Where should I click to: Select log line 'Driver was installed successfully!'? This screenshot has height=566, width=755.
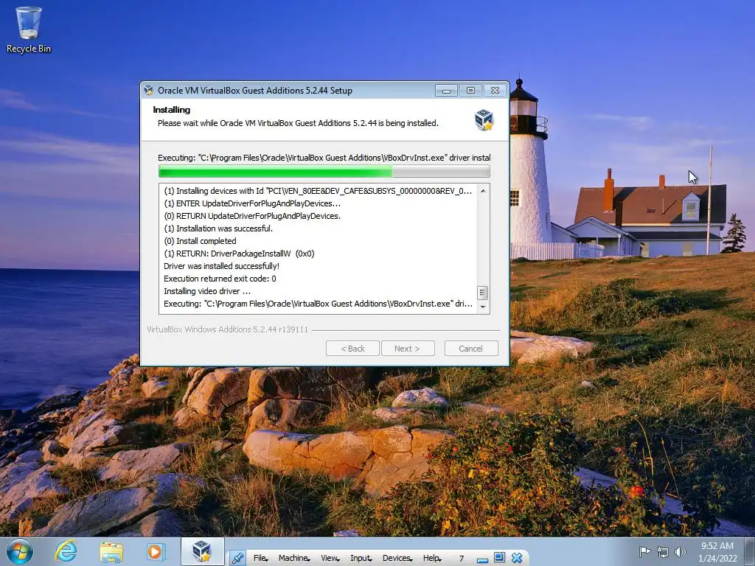(x=221, y=266)
